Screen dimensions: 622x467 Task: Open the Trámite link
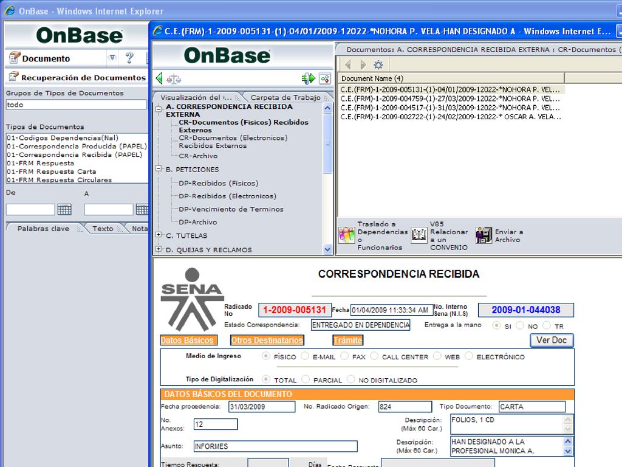[x=348, y=340]
